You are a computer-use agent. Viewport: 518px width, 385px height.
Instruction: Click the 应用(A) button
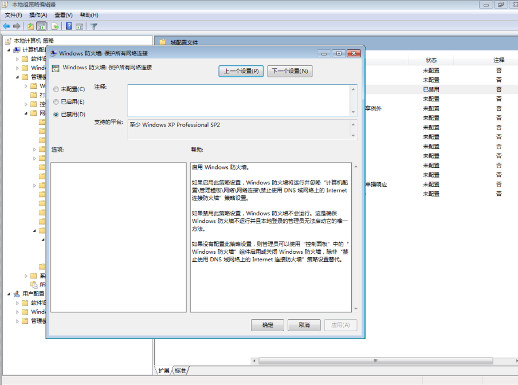pyautogui.click(x=340, y=325)
